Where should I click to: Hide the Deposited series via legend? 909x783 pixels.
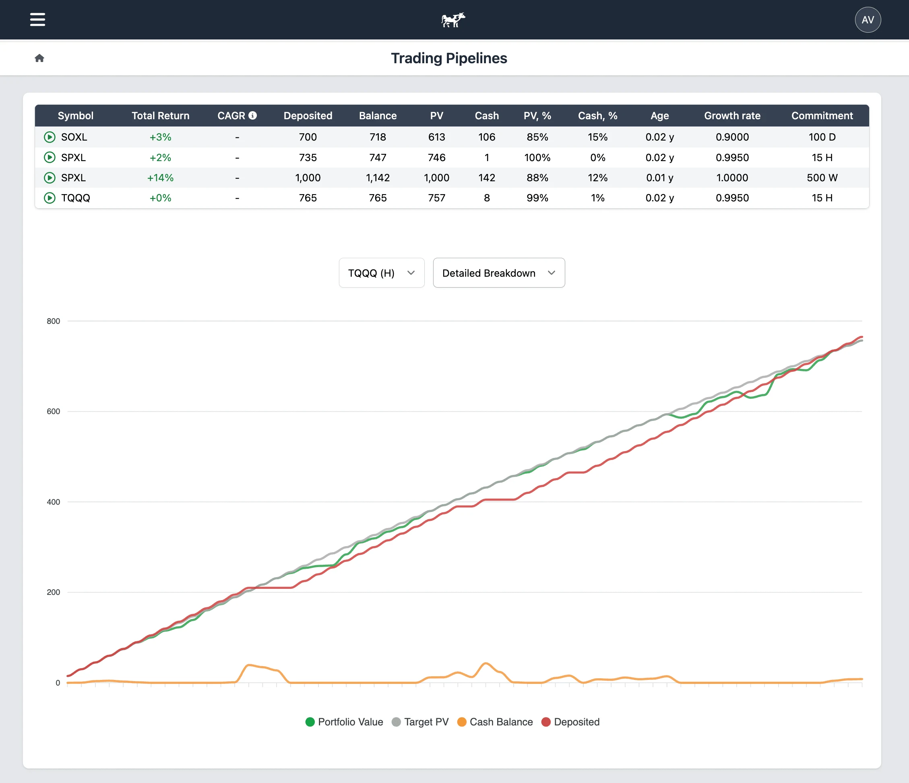[x=570, y=722]
